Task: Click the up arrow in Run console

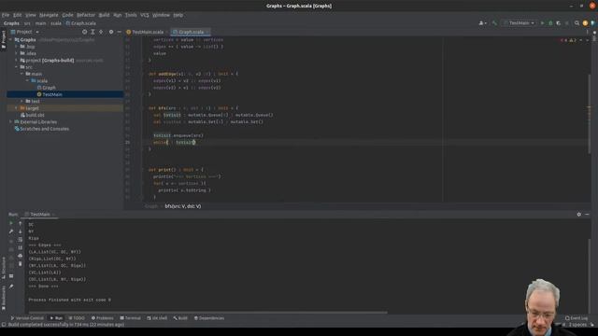Action: pos(21,224)
